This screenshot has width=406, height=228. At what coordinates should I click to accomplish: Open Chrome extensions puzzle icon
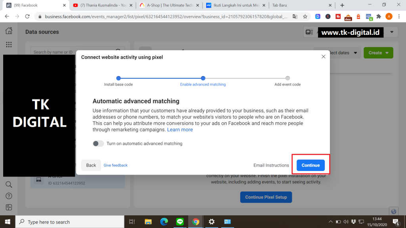379,17
